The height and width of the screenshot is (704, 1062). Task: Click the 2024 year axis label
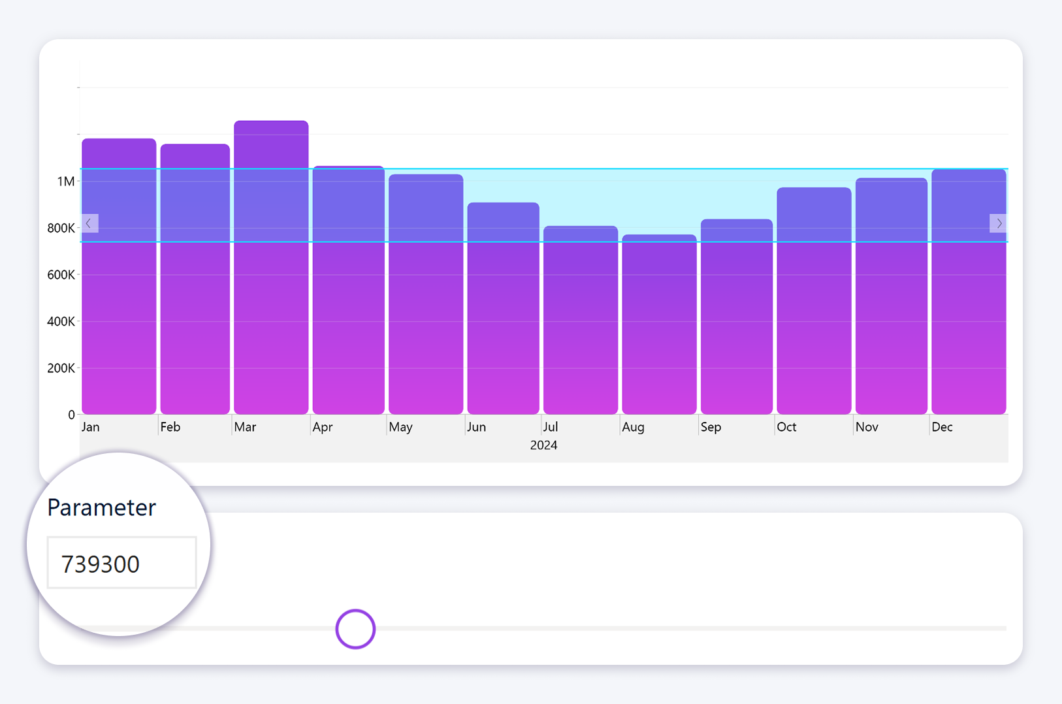pyautogui.click(x=543, y=445)
